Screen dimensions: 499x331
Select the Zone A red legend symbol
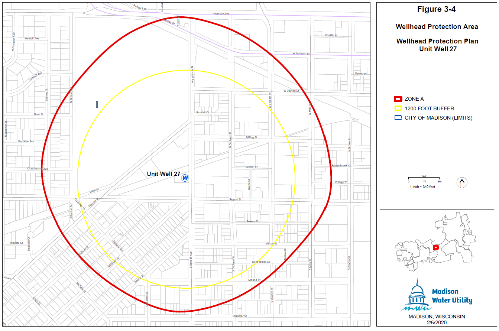tap(398, 99)
